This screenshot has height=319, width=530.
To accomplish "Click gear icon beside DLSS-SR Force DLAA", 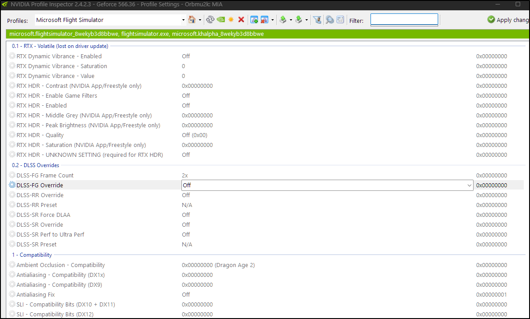I will coord(12,215).
